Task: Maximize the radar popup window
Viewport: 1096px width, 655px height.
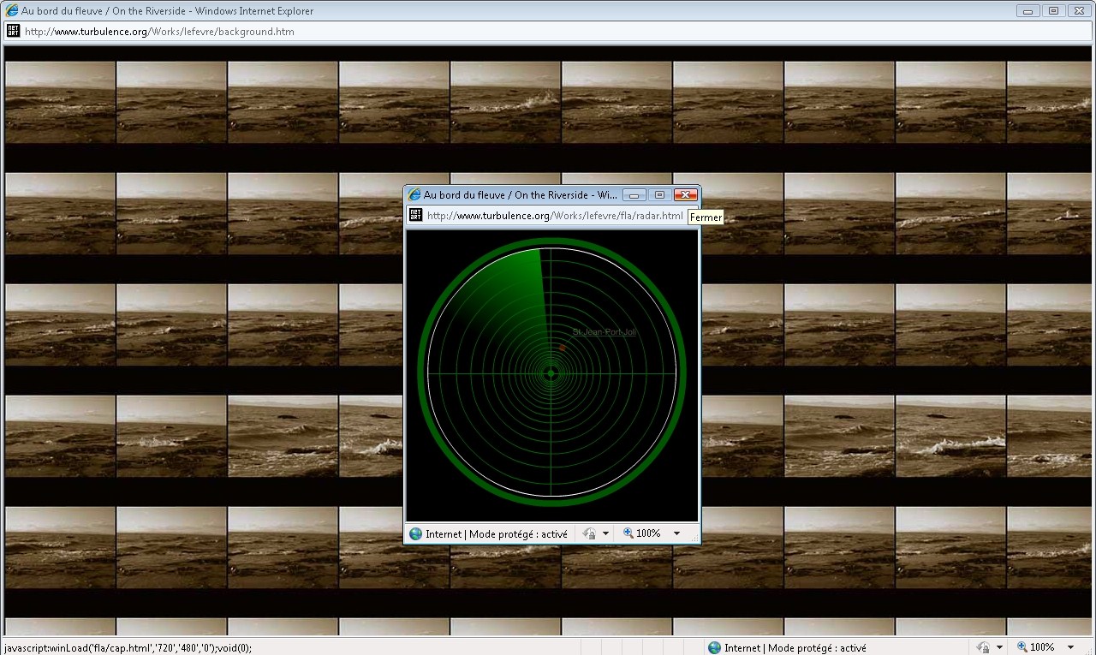Action: coord(659,195)
